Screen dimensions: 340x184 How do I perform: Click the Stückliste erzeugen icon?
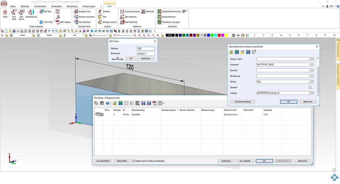[x=160, y=22]
